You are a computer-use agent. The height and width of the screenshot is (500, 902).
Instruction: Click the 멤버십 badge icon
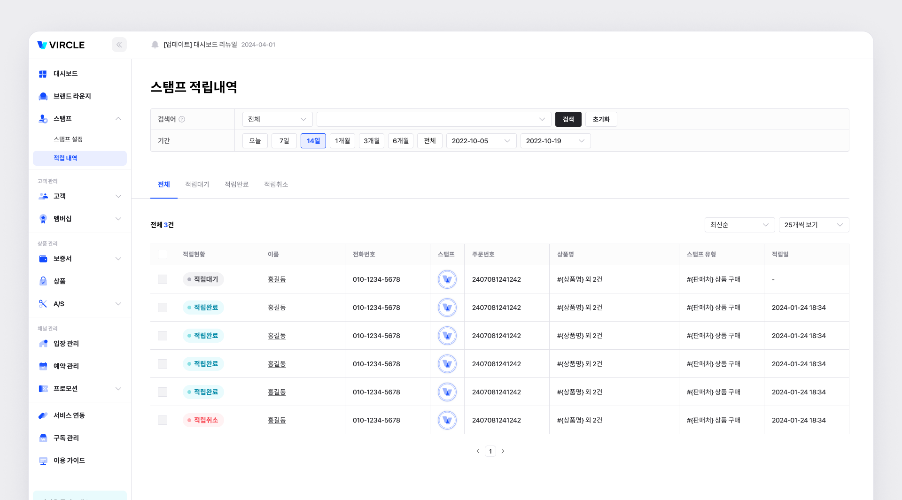tap(43, 219)
